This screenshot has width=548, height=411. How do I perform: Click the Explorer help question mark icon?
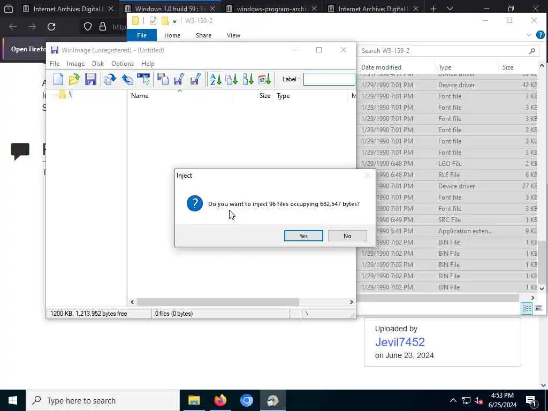(540, 35)
